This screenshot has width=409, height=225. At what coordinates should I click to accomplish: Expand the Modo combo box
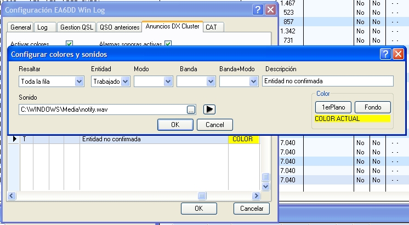point(168,81)
